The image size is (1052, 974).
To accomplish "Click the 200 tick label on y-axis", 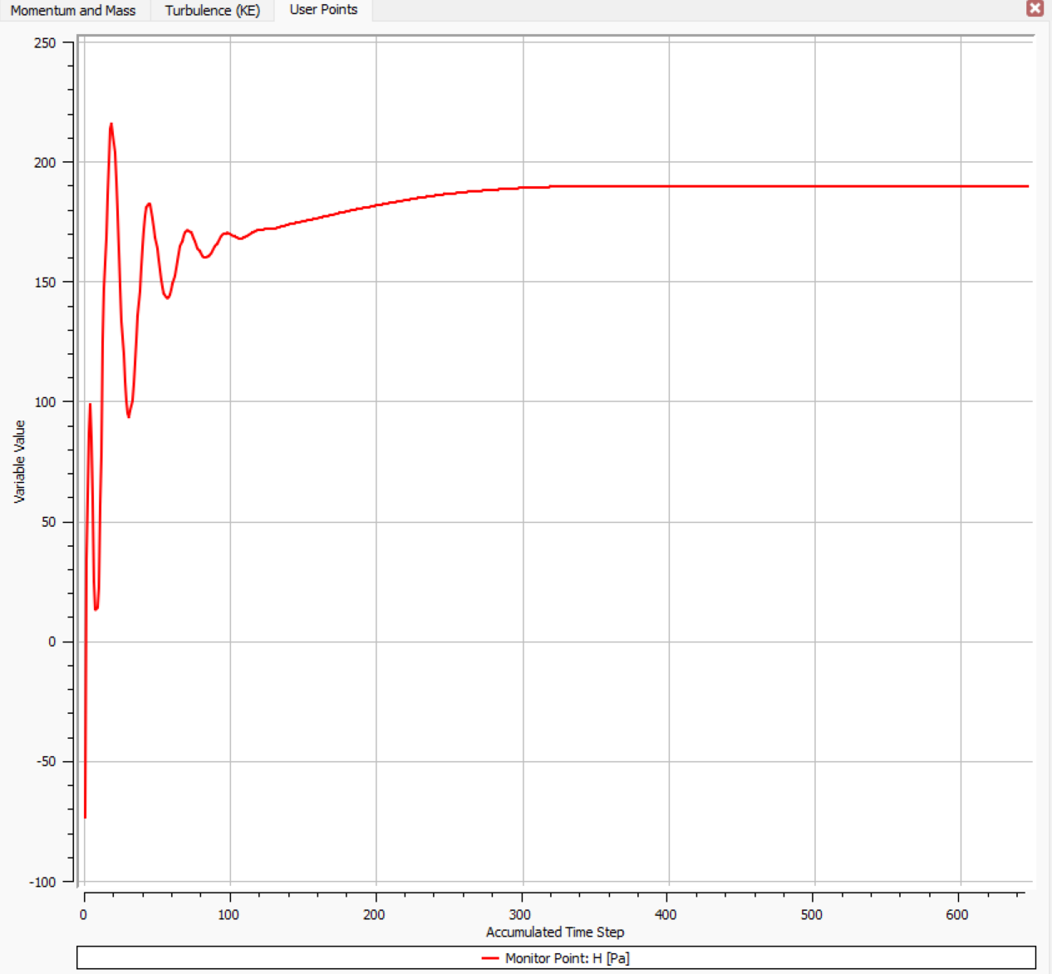I will [x=45, y=163].
